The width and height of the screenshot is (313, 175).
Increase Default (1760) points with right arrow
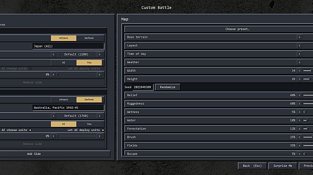click(x=100, y=116)
